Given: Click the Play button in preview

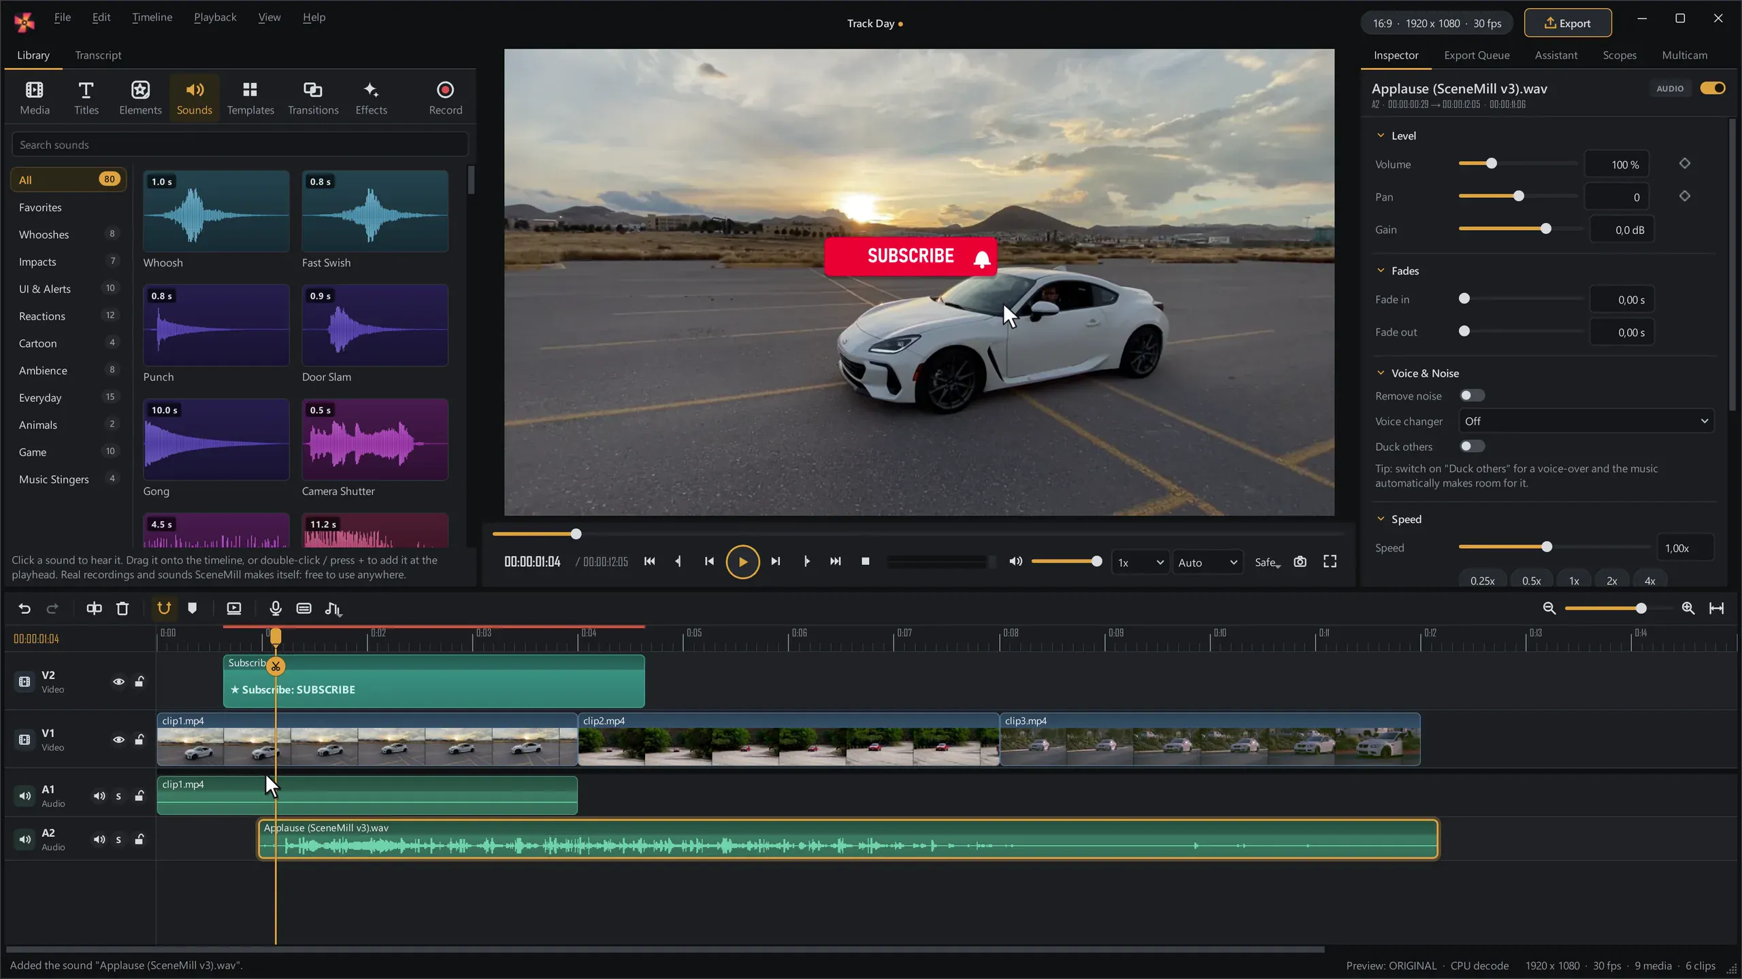Looking at the screenshot, I should (742, 562).
